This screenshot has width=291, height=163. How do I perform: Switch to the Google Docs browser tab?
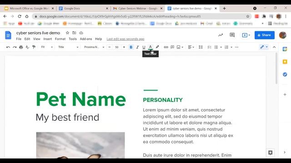84,9
